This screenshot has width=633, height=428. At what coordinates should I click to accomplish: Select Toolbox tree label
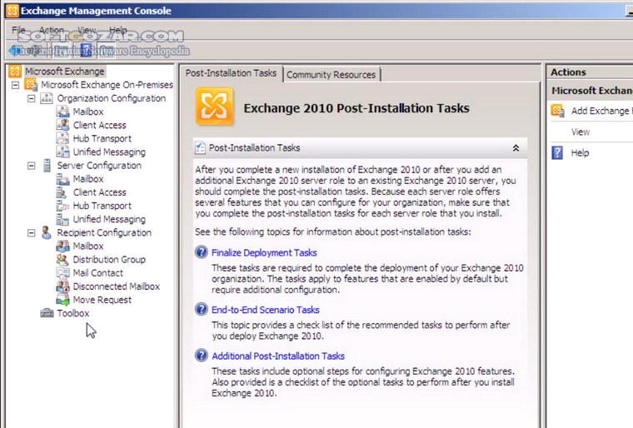click(x=73, y=313)
